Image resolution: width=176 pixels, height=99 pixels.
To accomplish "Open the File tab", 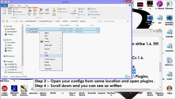I will click(4, 5).
